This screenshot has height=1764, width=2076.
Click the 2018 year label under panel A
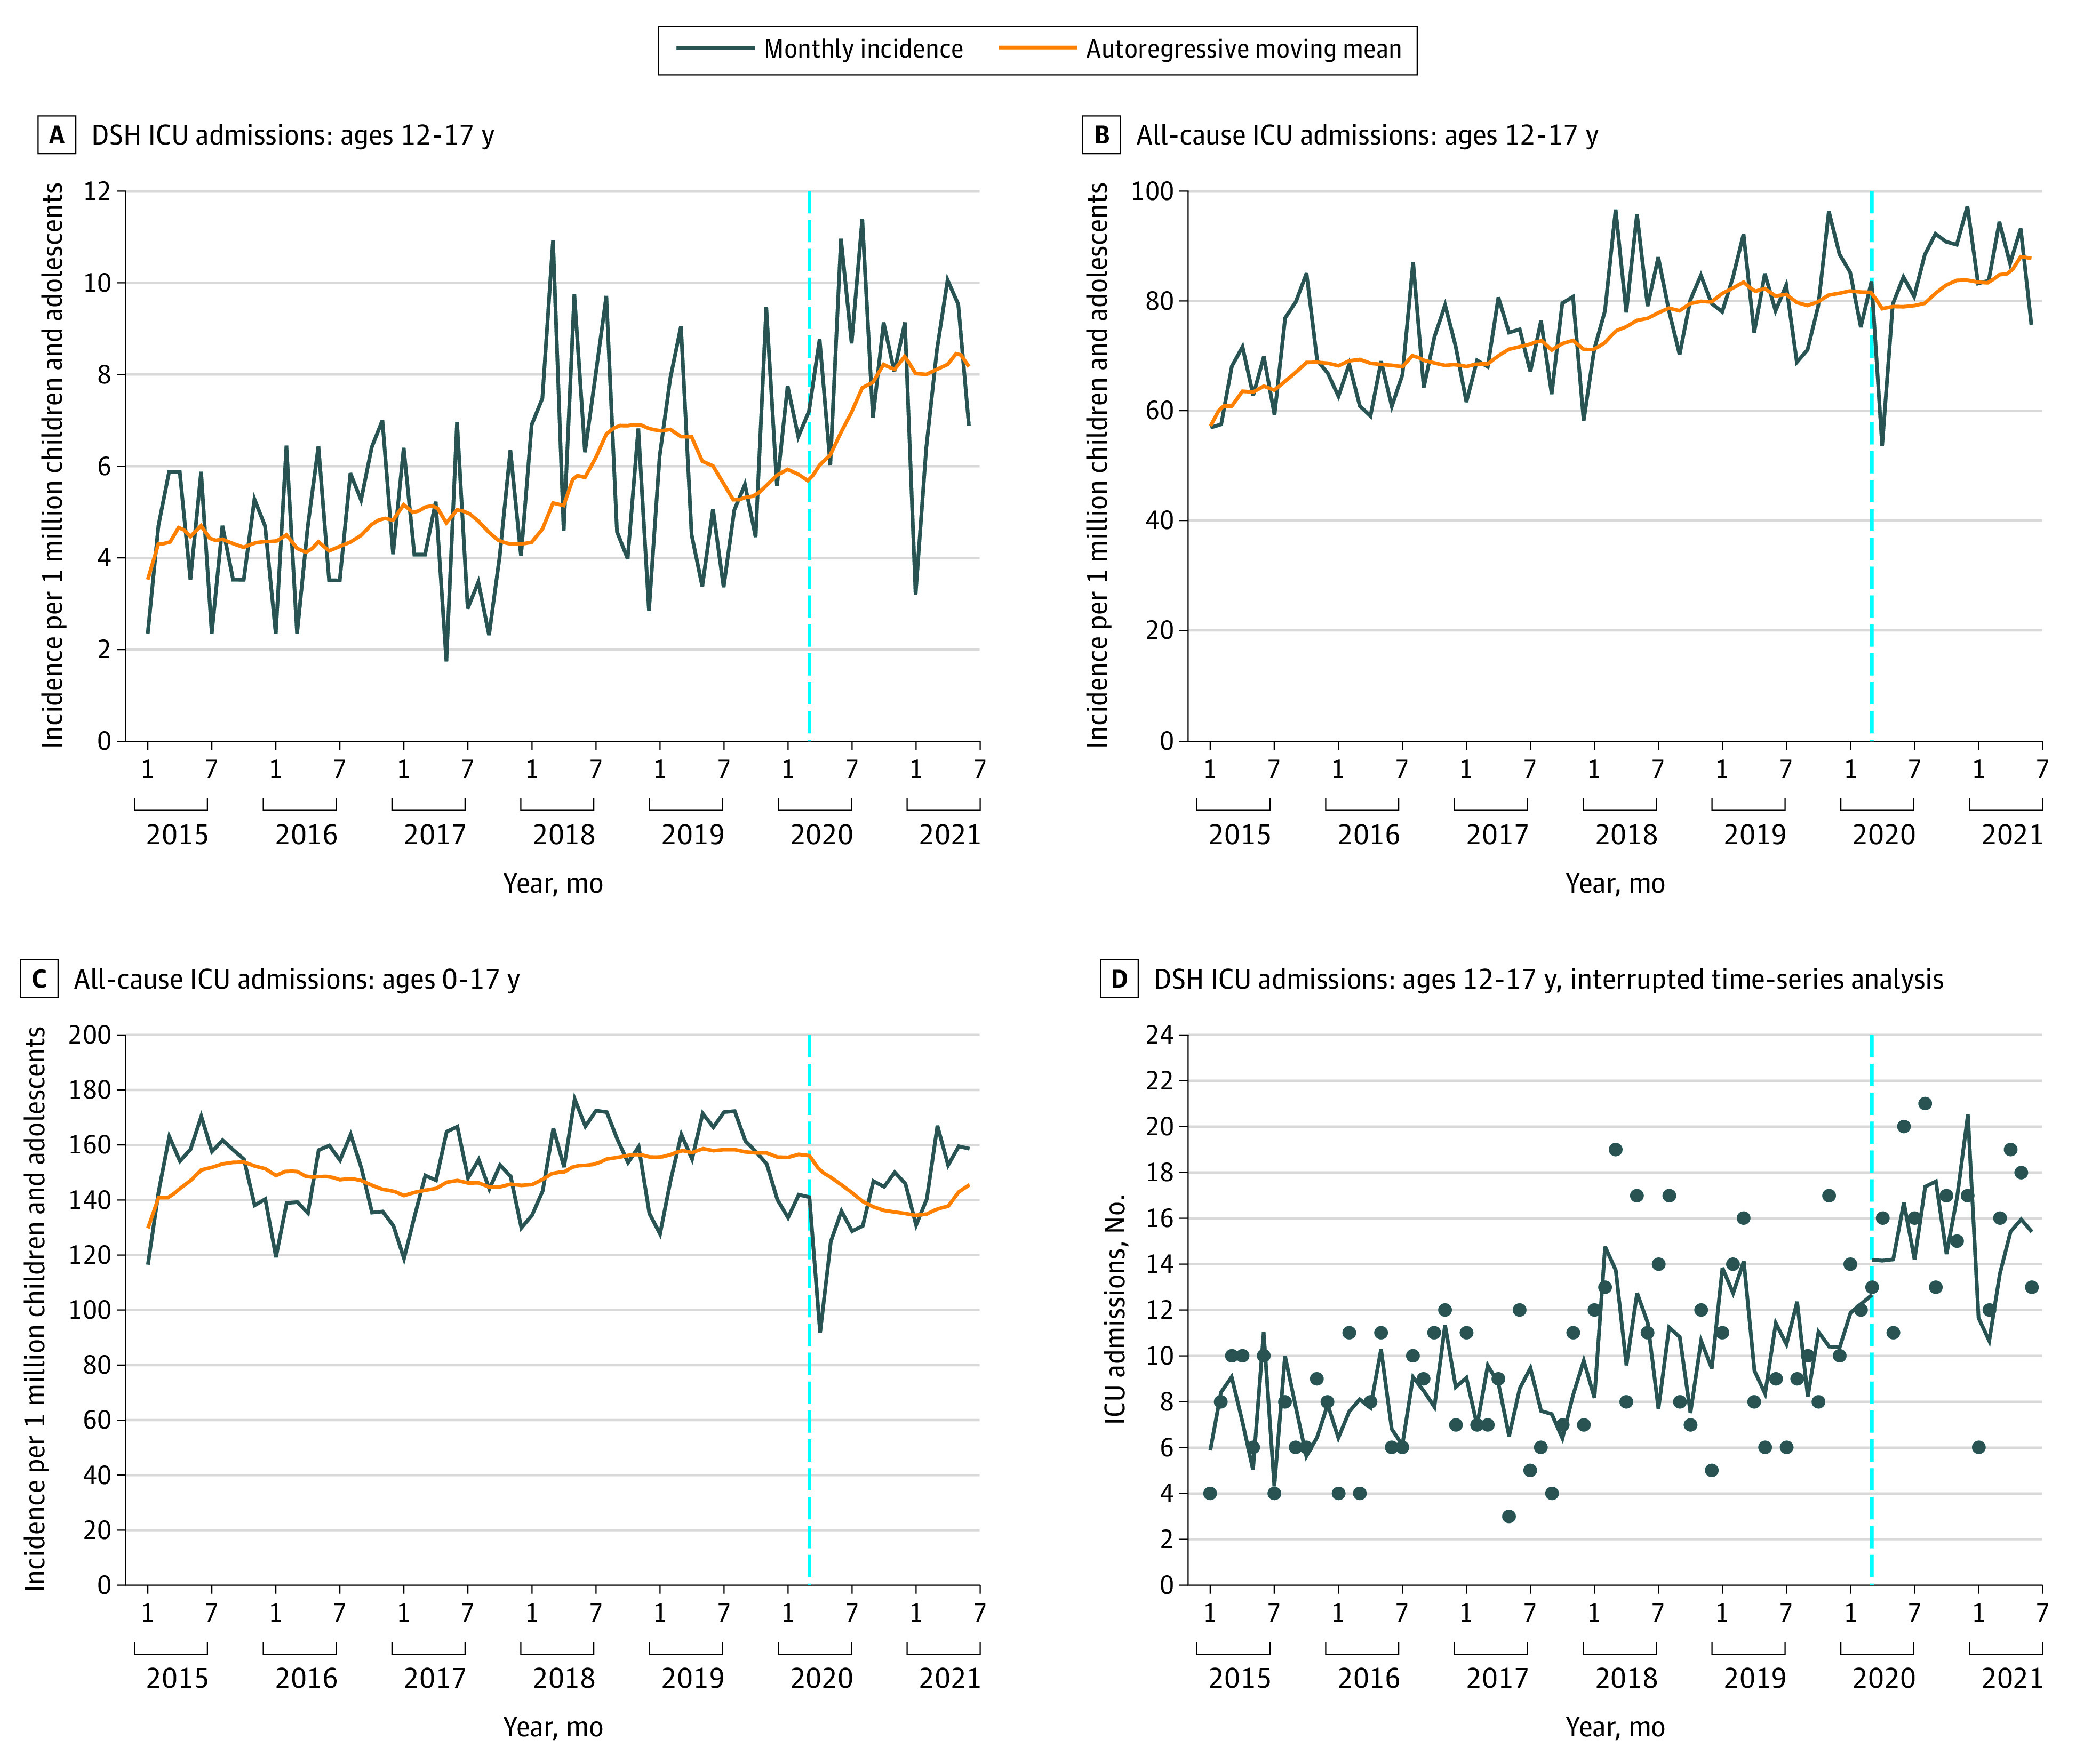[563, 834]
